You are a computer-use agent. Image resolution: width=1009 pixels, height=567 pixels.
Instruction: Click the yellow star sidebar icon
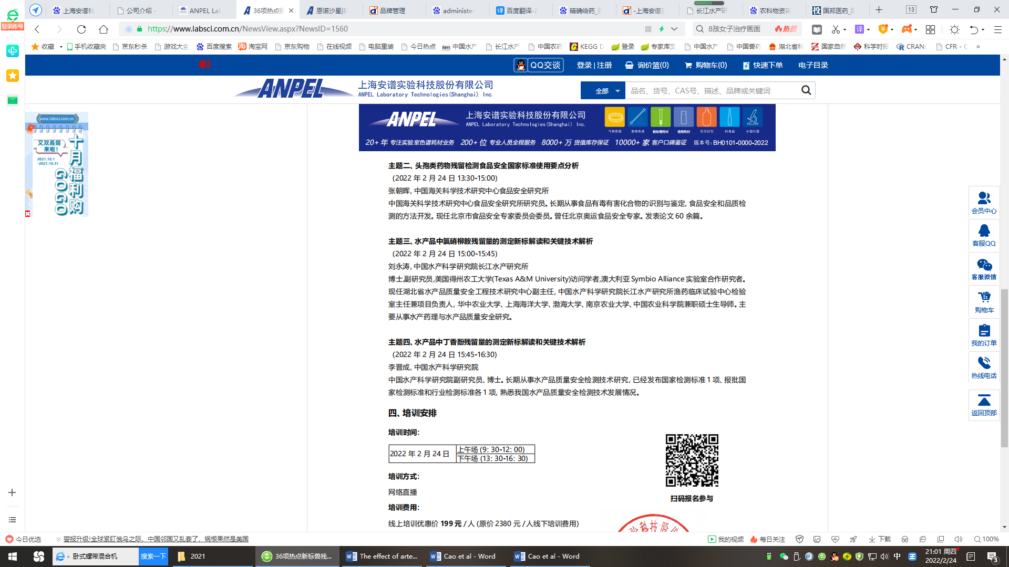(x=13, y=76)
